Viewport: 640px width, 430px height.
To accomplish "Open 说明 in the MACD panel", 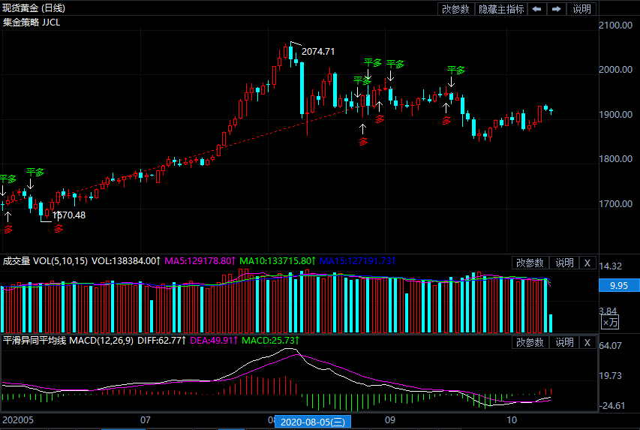I will click(x=564, y=342).
